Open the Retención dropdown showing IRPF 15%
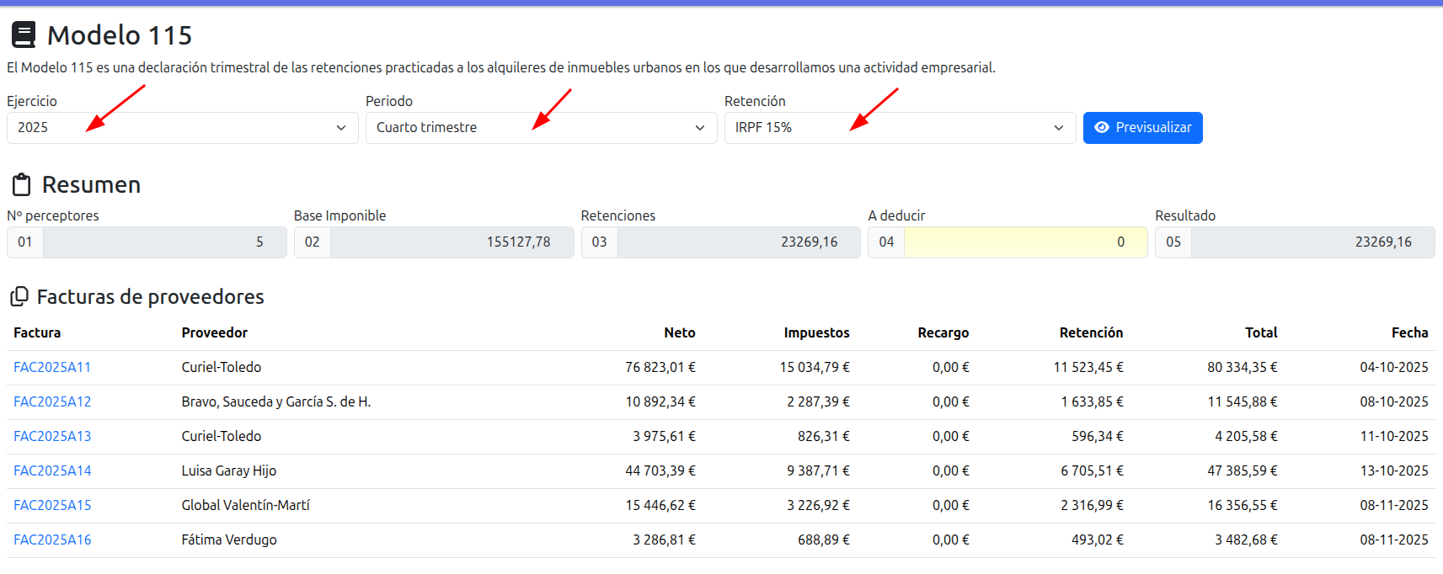1443x574 pixels. (899, 128)
